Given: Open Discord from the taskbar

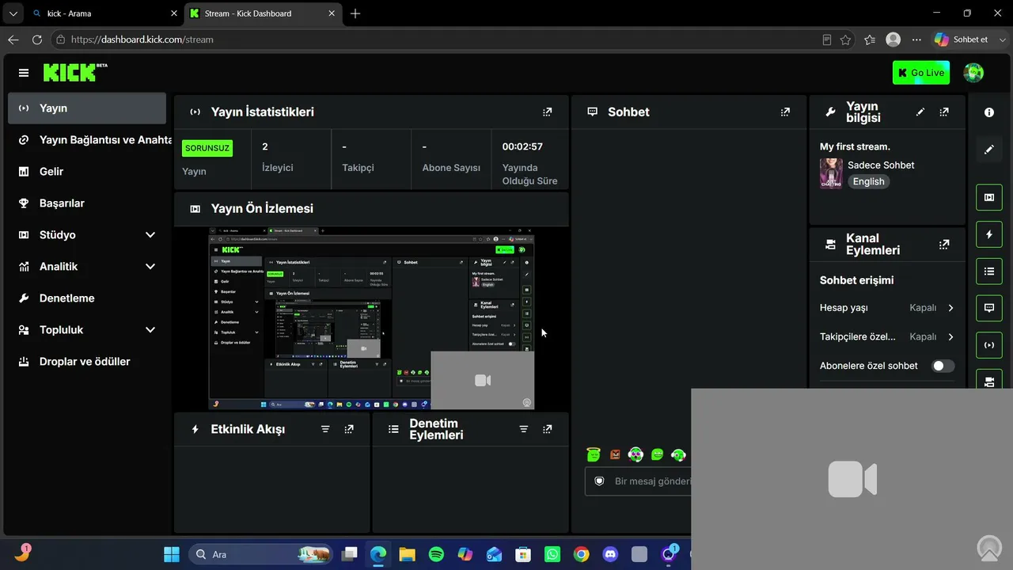Looking at the screenshot, I should click(610, 554).
